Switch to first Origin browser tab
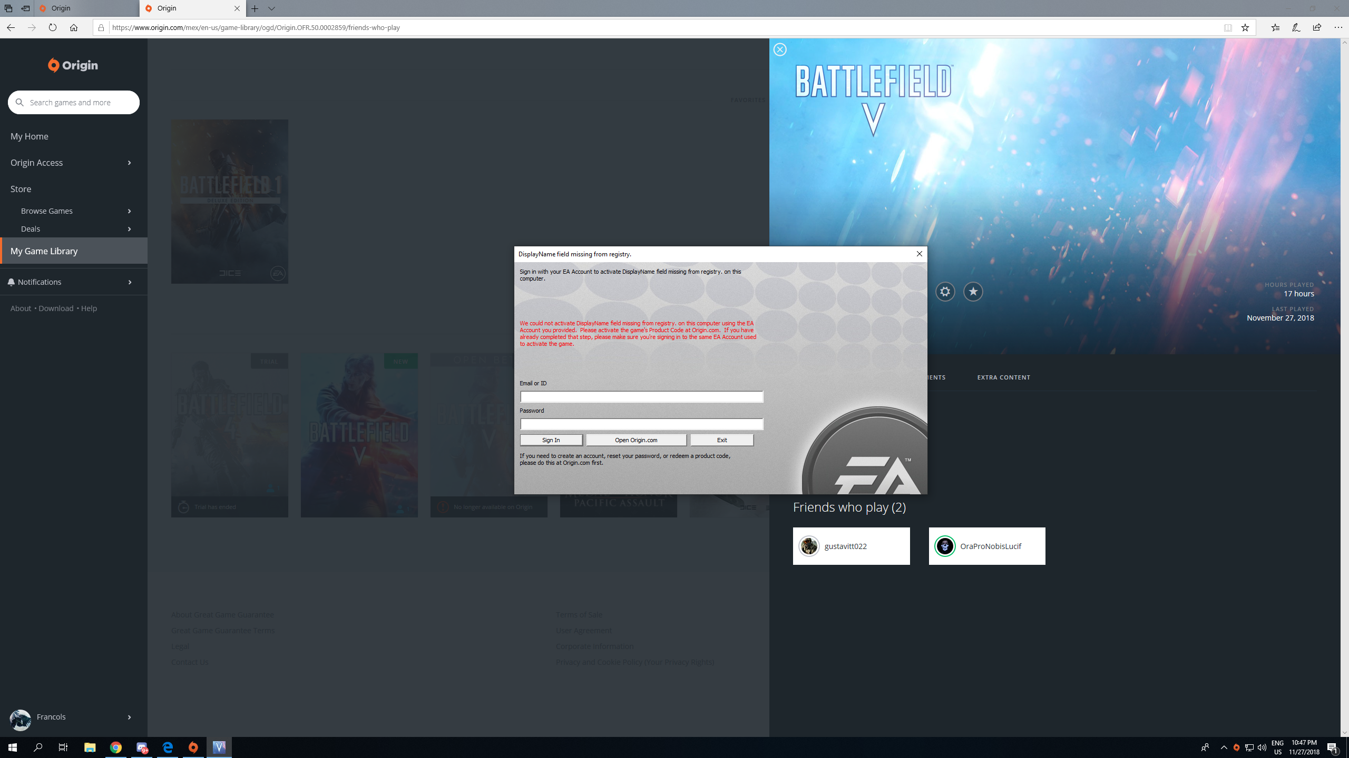The height and width of the screenshot is (758, 1349). (x=87, y=8)
